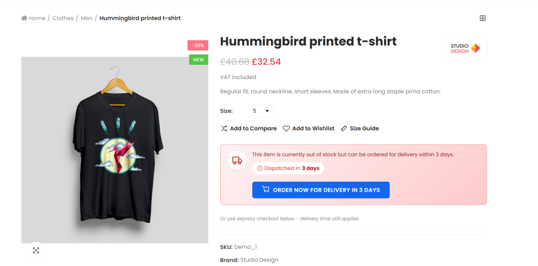The width and height of the screenshot is (538, 266).
Task: Click the Studio Design brand name link
Action: (260, 260)
